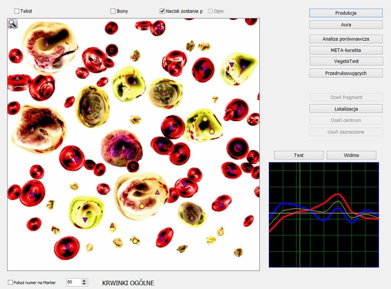
Task: Uncheck the 'Nacisk zostanie p' checkbox
Action: click(x=162, y=11)
